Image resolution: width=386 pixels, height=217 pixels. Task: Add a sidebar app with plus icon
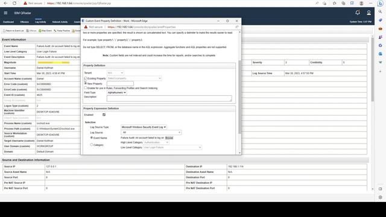coord(381,71)
